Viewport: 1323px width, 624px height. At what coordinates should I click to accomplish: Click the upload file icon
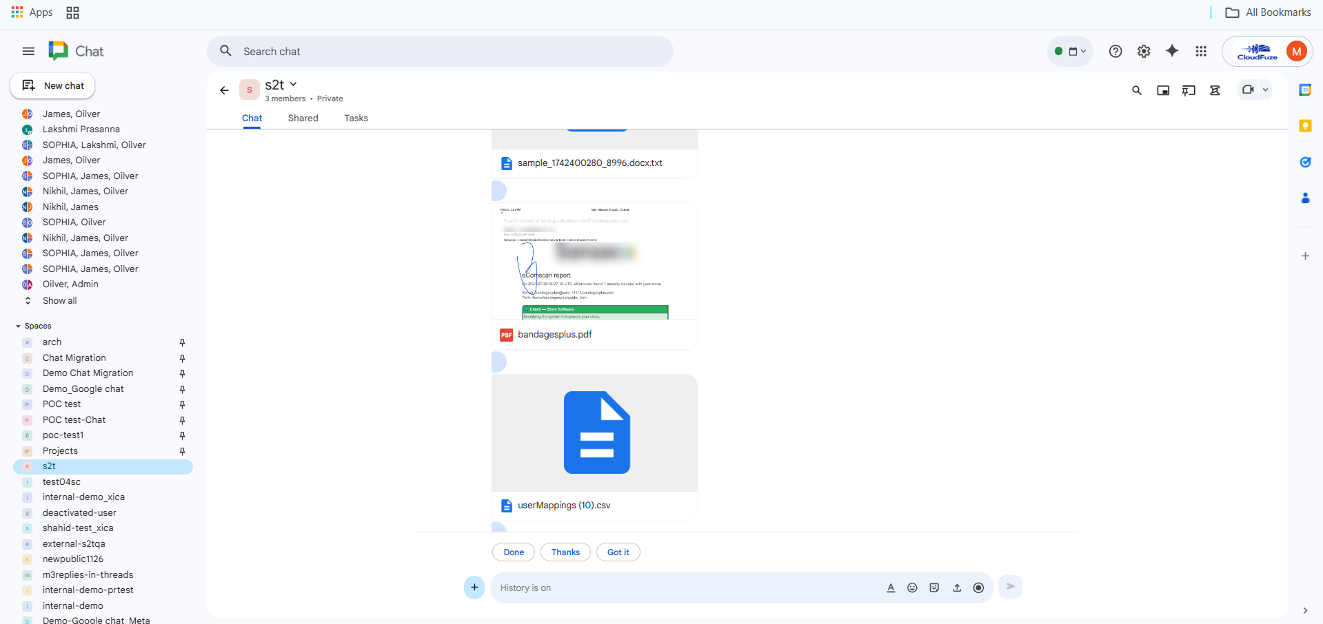point(957,587)
